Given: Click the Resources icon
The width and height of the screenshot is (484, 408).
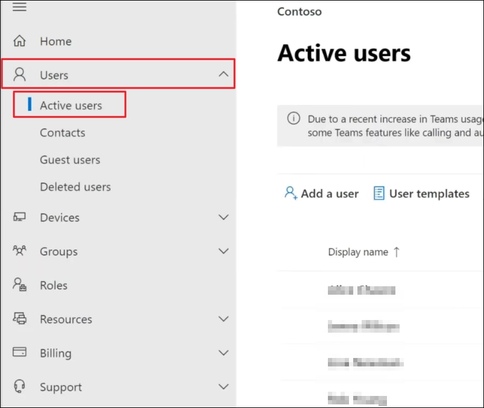Looking at the screenshot, I should coord(18,319).
